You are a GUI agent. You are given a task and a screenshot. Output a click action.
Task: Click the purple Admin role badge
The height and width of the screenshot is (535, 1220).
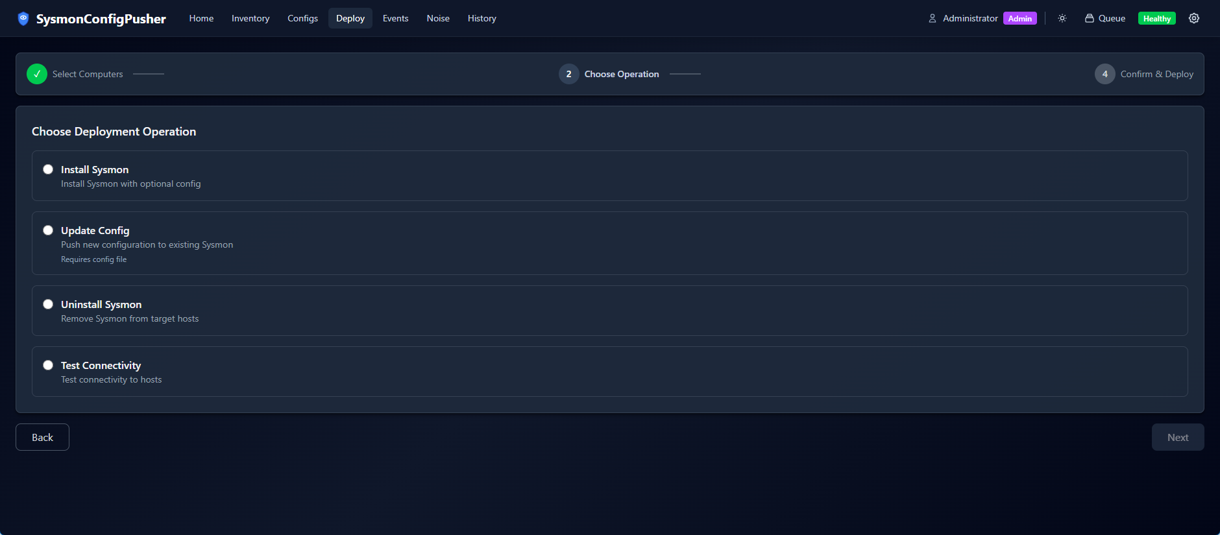click(x=1020, y=18)
